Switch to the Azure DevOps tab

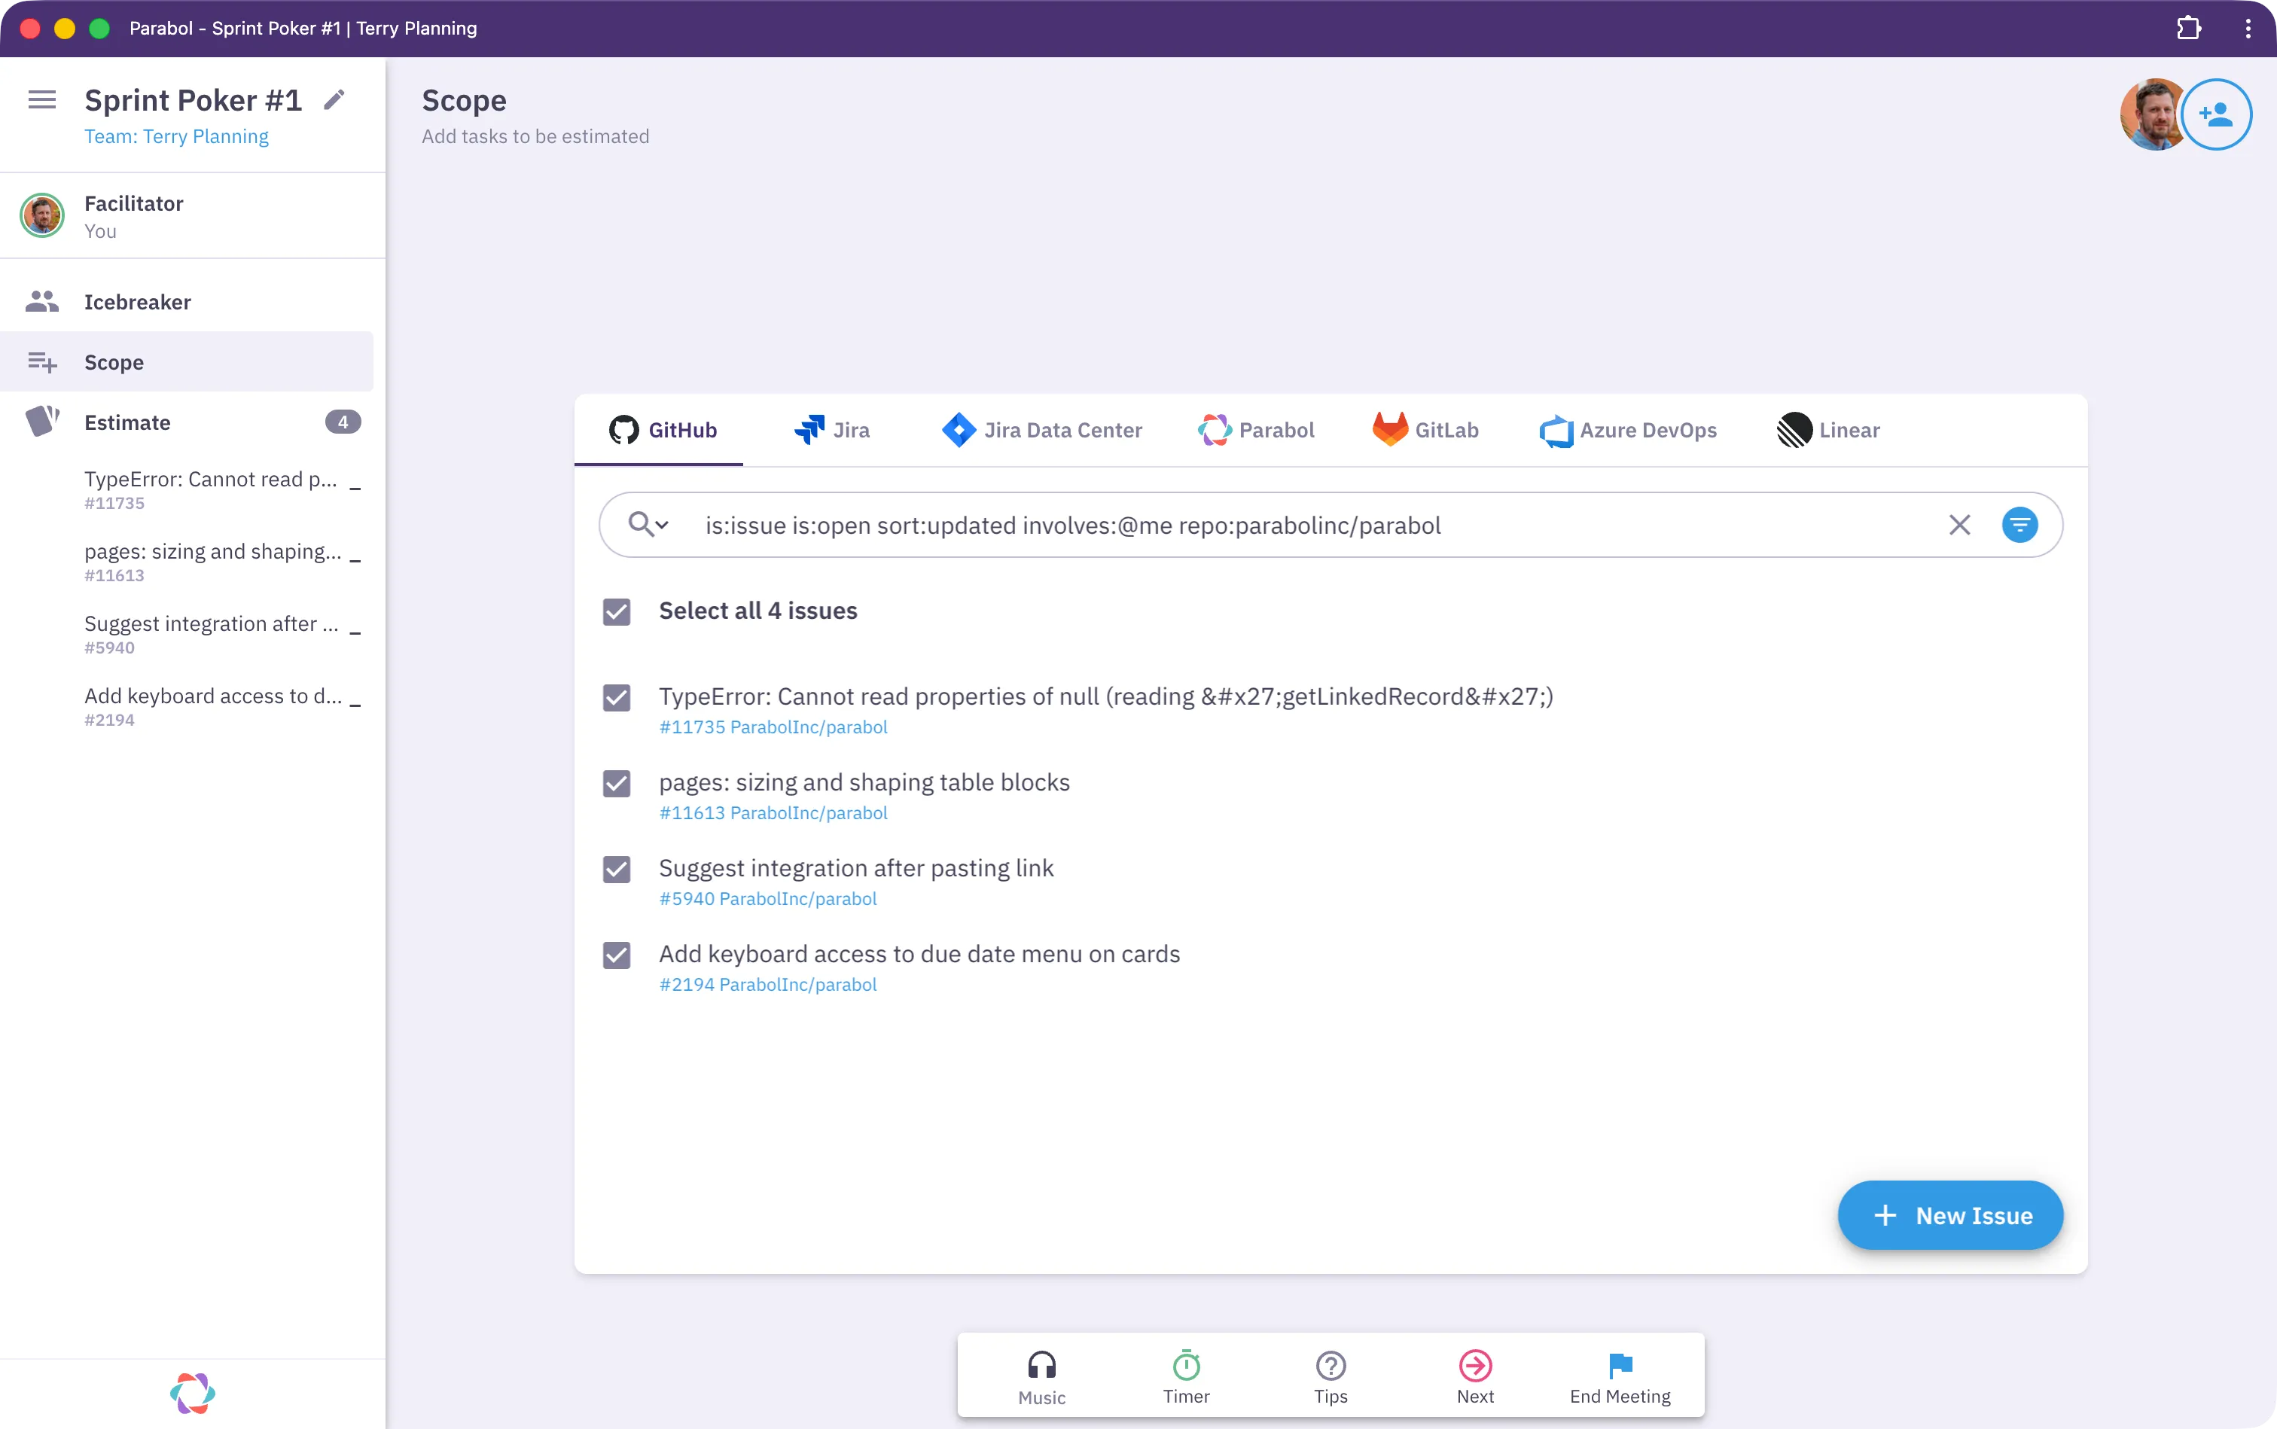point(1628,430)
